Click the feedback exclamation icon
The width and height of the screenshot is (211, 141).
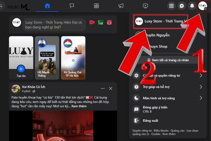pos(136,109)
